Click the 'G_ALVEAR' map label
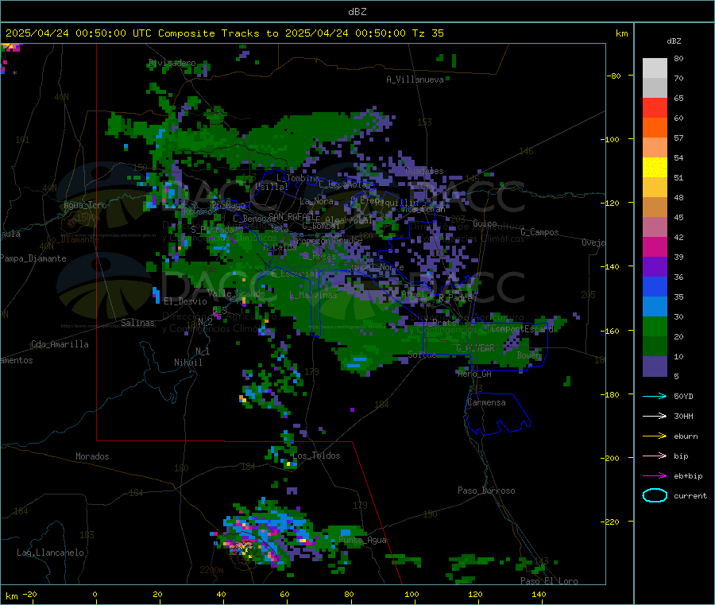The width and height of the screenshot is (715, 605). coord(475,348)
